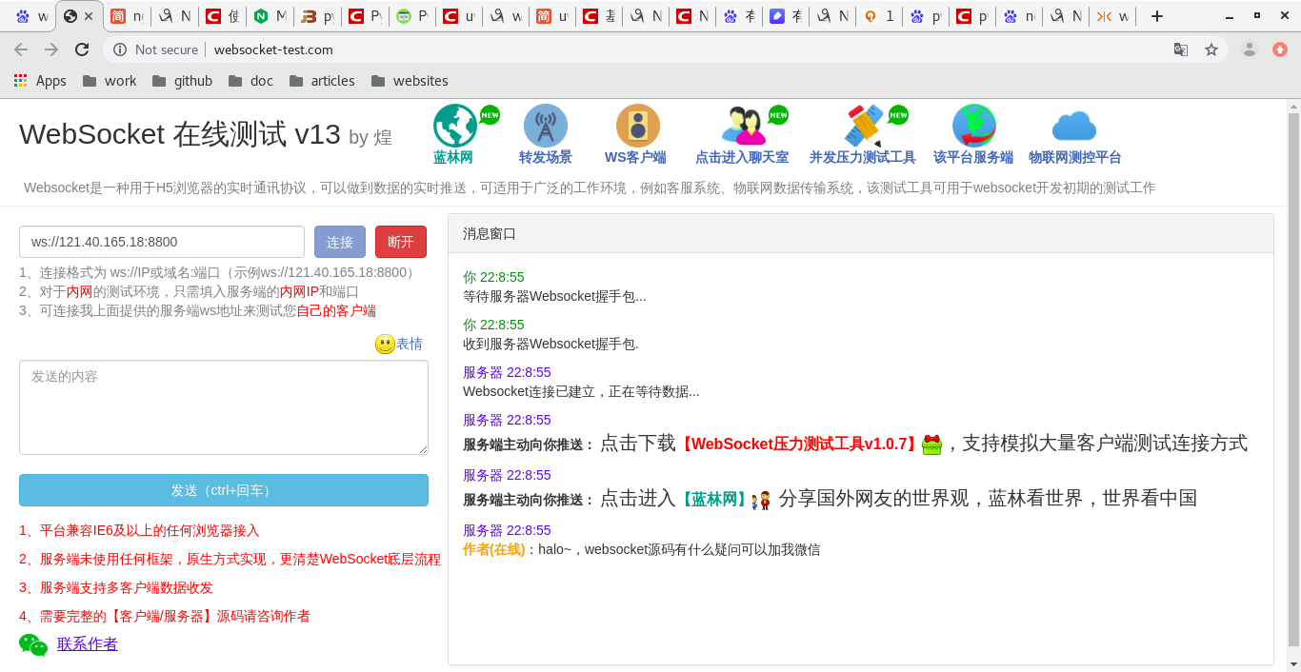Click the 发送的内容 message textarea
The width and height of the screenshot is (1301, 672).
click(223, 407)
